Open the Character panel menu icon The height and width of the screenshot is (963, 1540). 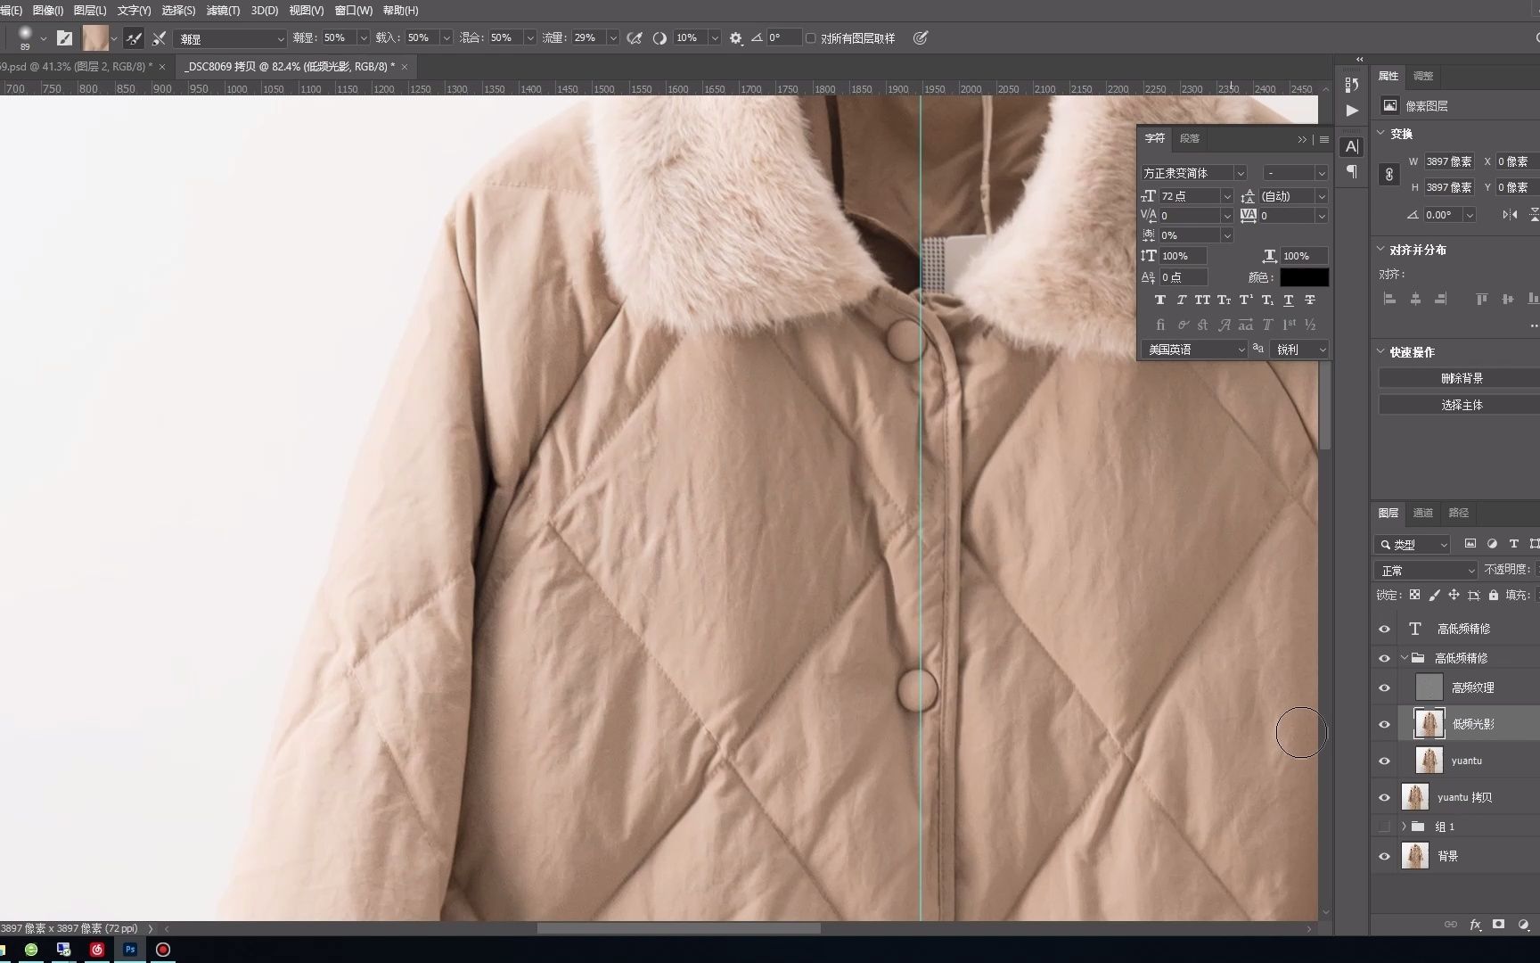pyautogui.click(x=1324, y=139)
